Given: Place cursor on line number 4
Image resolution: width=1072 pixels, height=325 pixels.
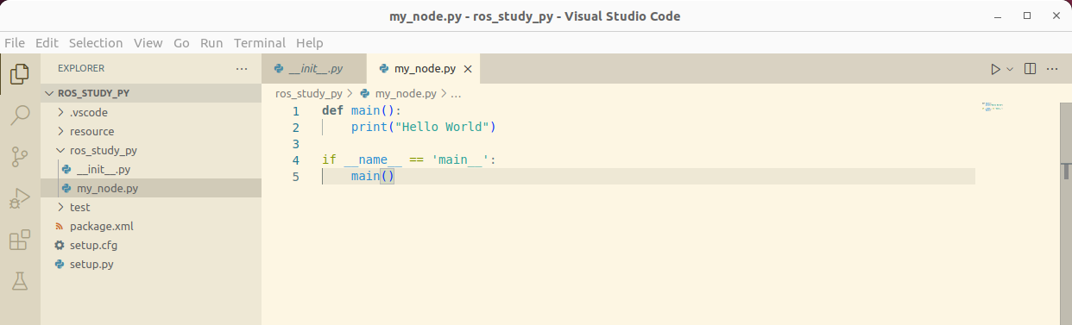Looking at the screenshot, I should coord(296,160).
